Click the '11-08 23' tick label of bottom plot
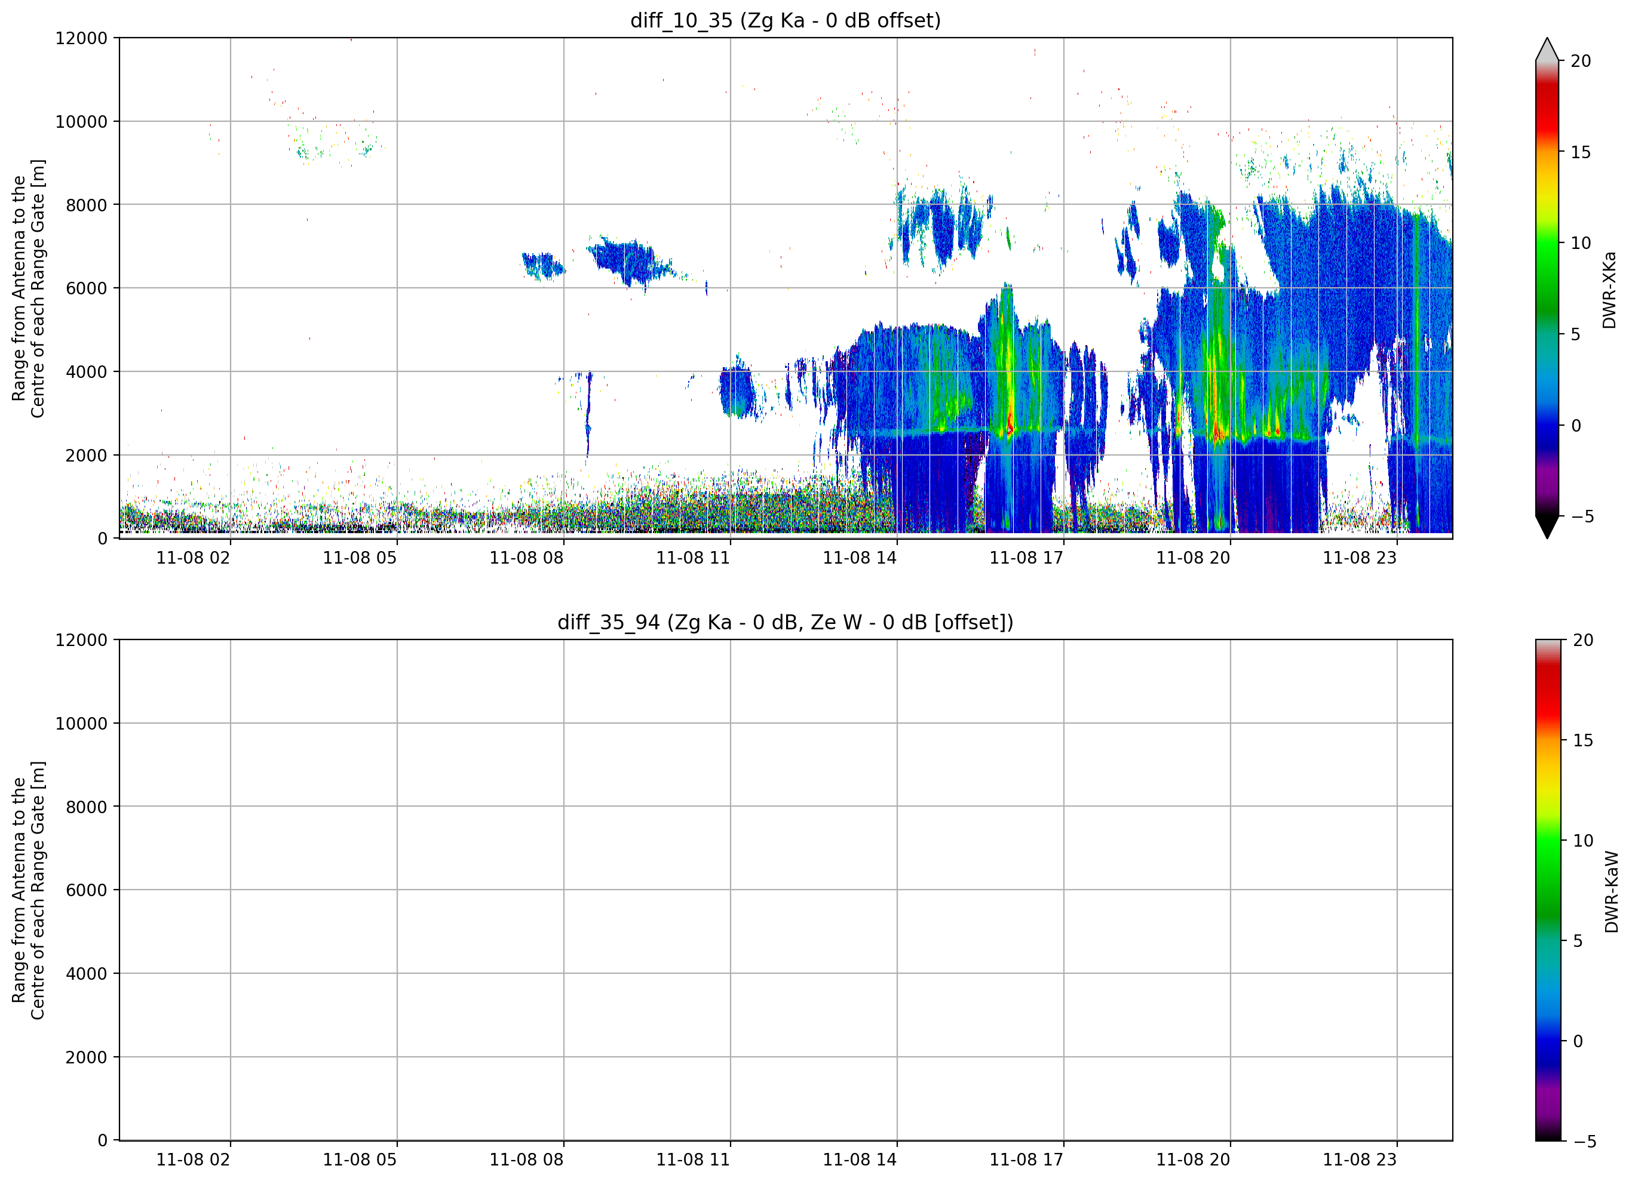1632x1181 pixels. click(x=1360, y=1160)
